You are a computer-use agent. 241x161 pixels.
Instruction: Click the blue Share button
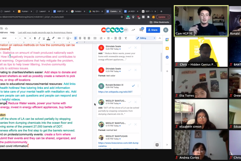[x=153, y=30]
